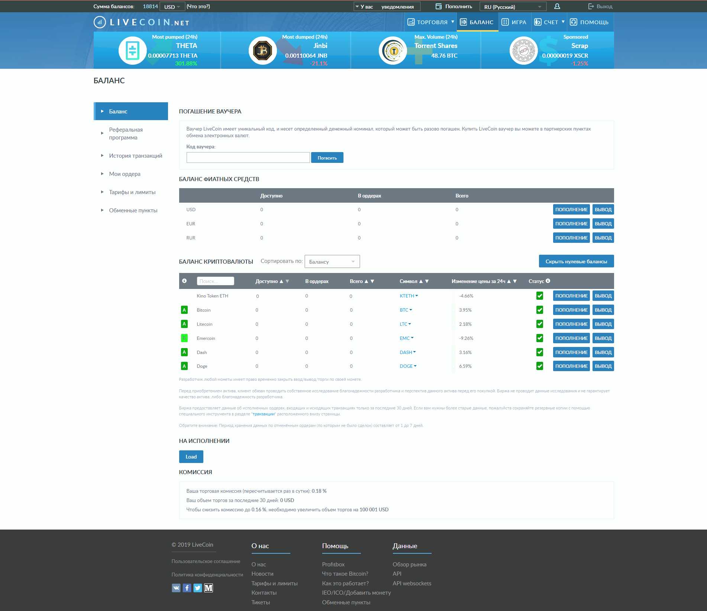Click Скрыть нулевые балансы button
Image resolution: width=707 pixels, height=611 pixels.
click(576, 261)
